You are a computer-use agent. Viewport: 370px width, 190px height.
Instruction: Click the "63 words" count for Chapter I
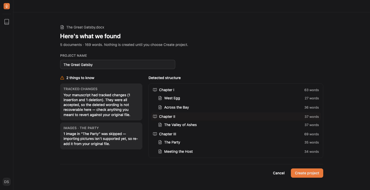[311, 90]
